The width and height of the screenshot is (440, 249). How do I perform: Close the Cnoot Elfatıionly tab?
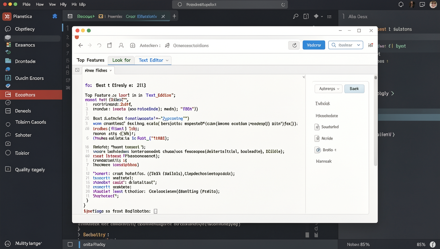[163, 16]
